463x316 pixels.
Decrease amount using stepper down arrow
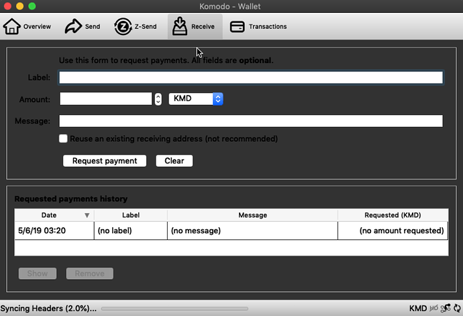click(x=158, y=102)
